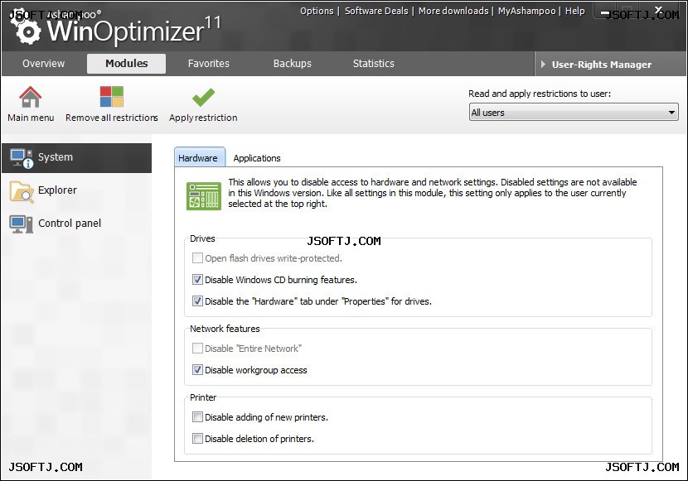The image size is (688, 481).
Task: Click the Main menu label
Action: pyautogui.click(x=31, y=118)
